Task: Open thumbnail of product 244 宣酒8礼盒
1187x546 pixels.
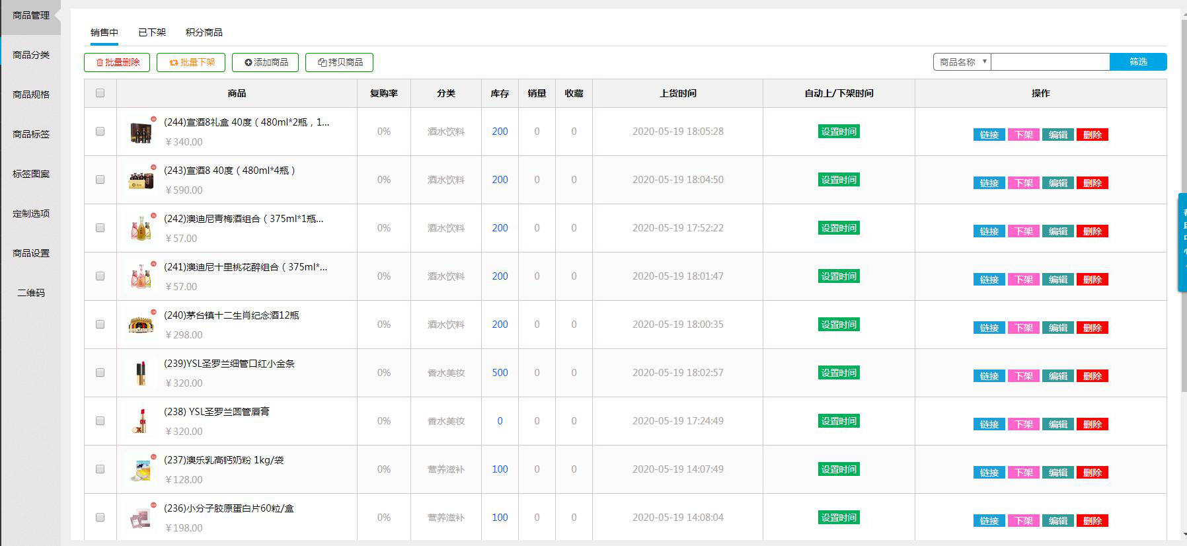Action: pyautogui.click(x=141, y=132)
